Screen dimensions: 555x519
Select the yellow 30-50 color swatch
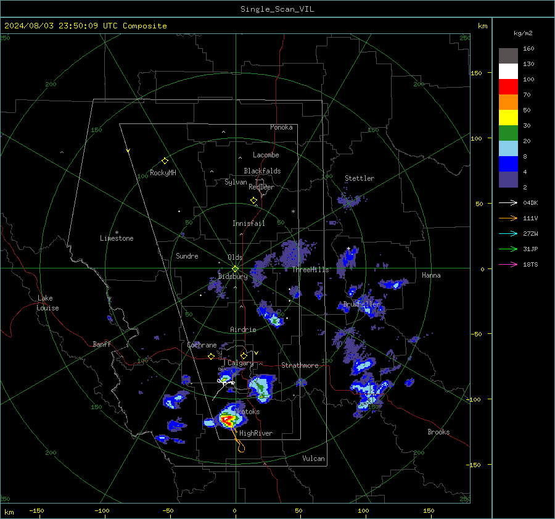click(508, 118)
